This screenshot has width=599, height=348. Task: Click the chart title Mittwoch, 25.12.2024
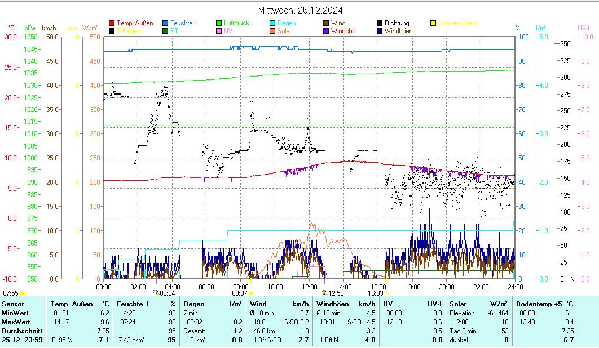[300, 10]
